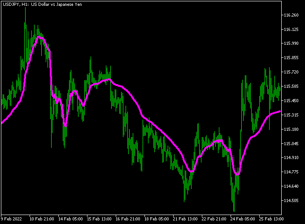Select the 116.125 price label
The height and width of the screenshot is (224, 305).
tap(291, 30)
